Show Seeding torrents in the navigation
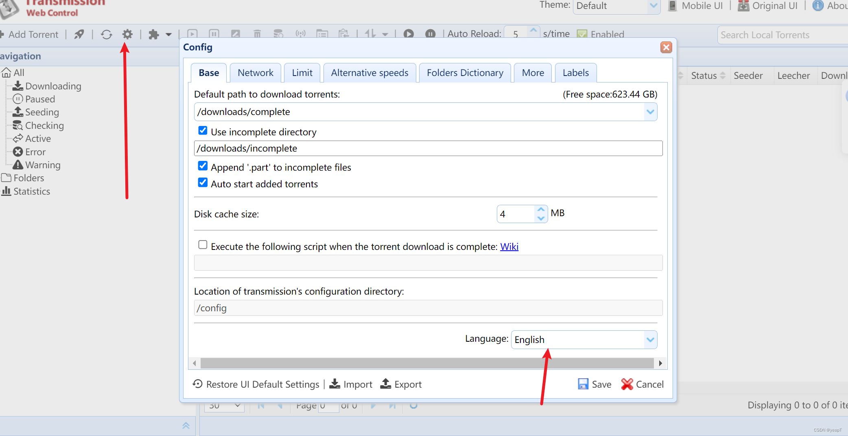 (x=42, y=112)
